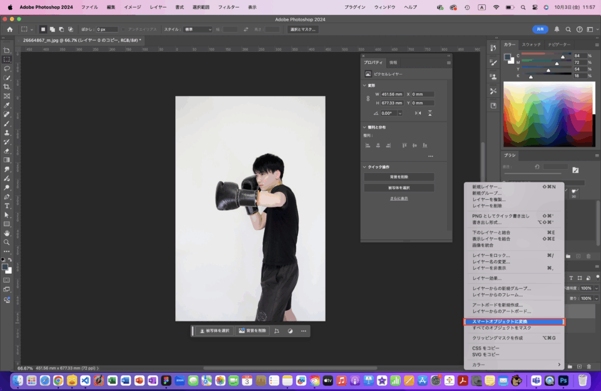The image size is (601, 391).
Task: Switch to the スウォッチ tab
Action: click(x=531, y=44)
